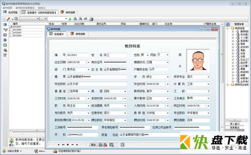
Task: Click the refresh arrows icon left of printer
Action: [86, 19]
